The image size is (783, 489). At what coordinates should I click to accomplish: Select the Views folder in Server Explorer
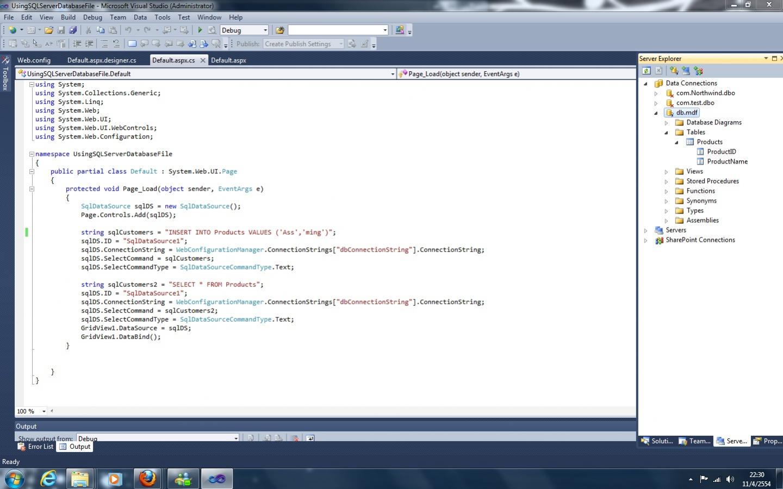(x=694, y=171)
